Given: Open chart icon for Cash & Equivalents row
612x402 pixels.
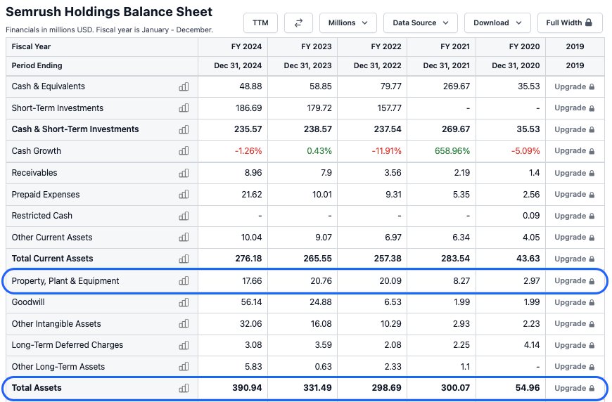Looking at the screenshot, I should [184, 86].
